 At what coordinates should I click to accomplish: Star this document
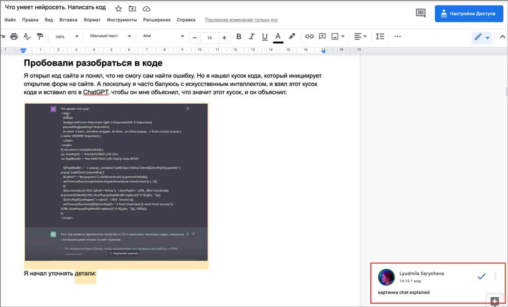click(118, 9)
